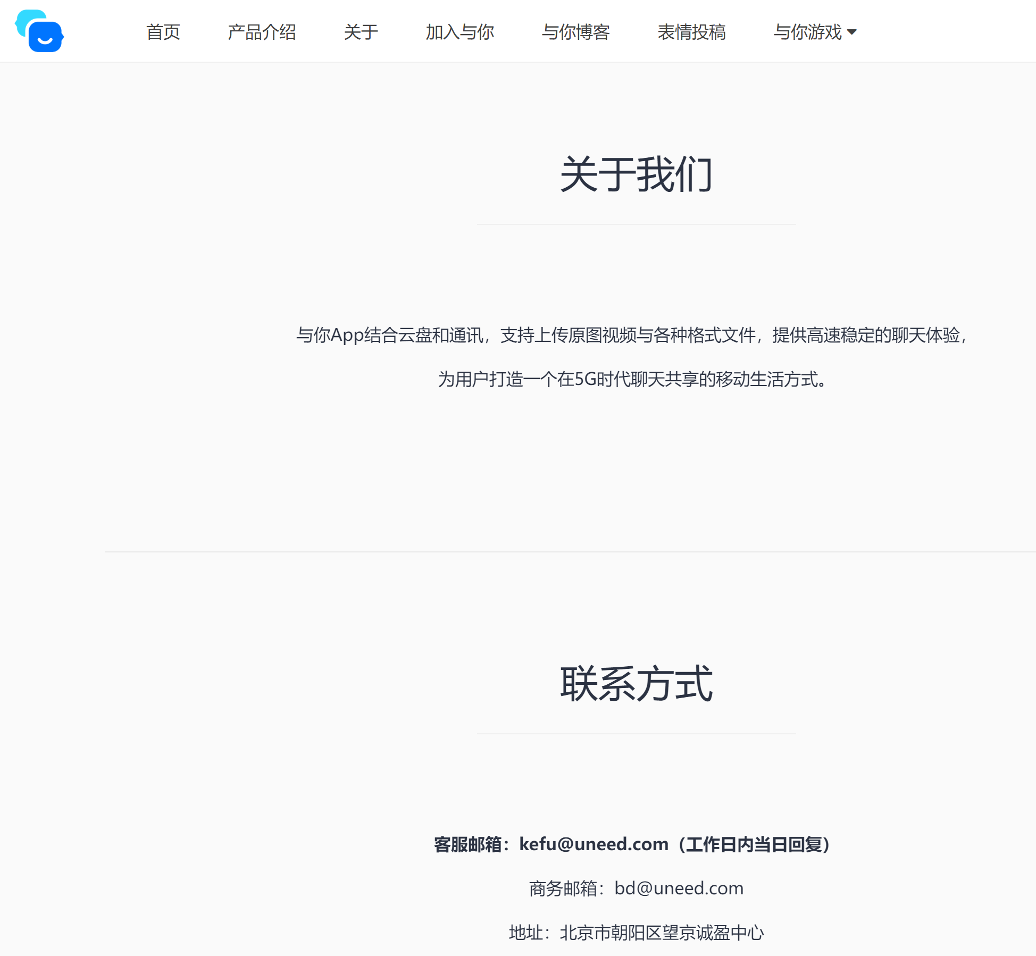This screenshot has height=956, width=1036.
Task: Open the 关于 page from the navbar
Action: (x=361, y=32)
